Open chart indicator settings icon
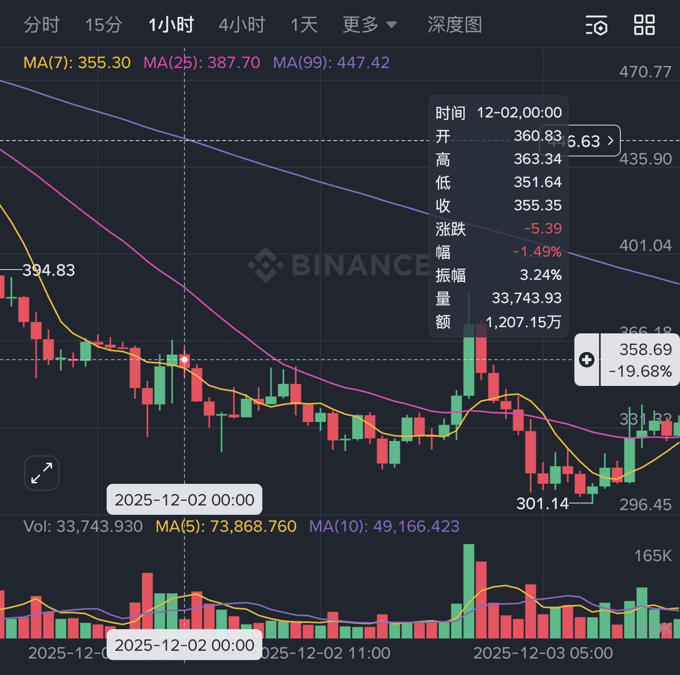This screenshot has width=680, height=675. tap(597, 25)
